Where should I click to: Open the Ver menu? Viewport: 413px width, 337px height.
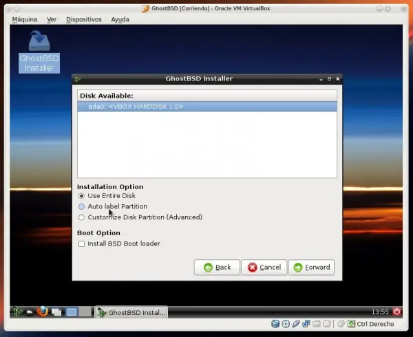(x=52, y=19)
